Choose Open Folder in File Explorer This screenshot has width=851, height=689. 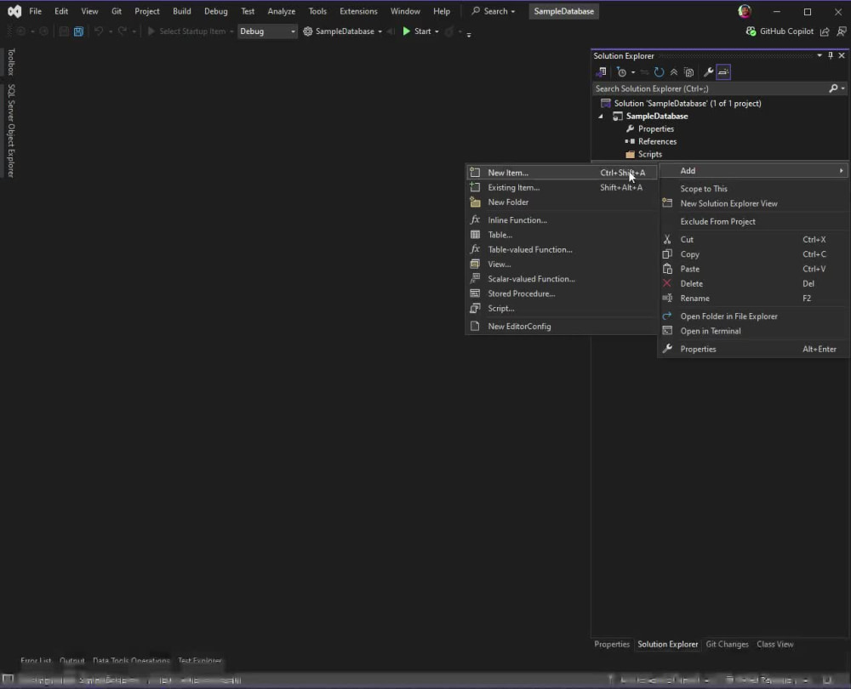click(753, 316)
